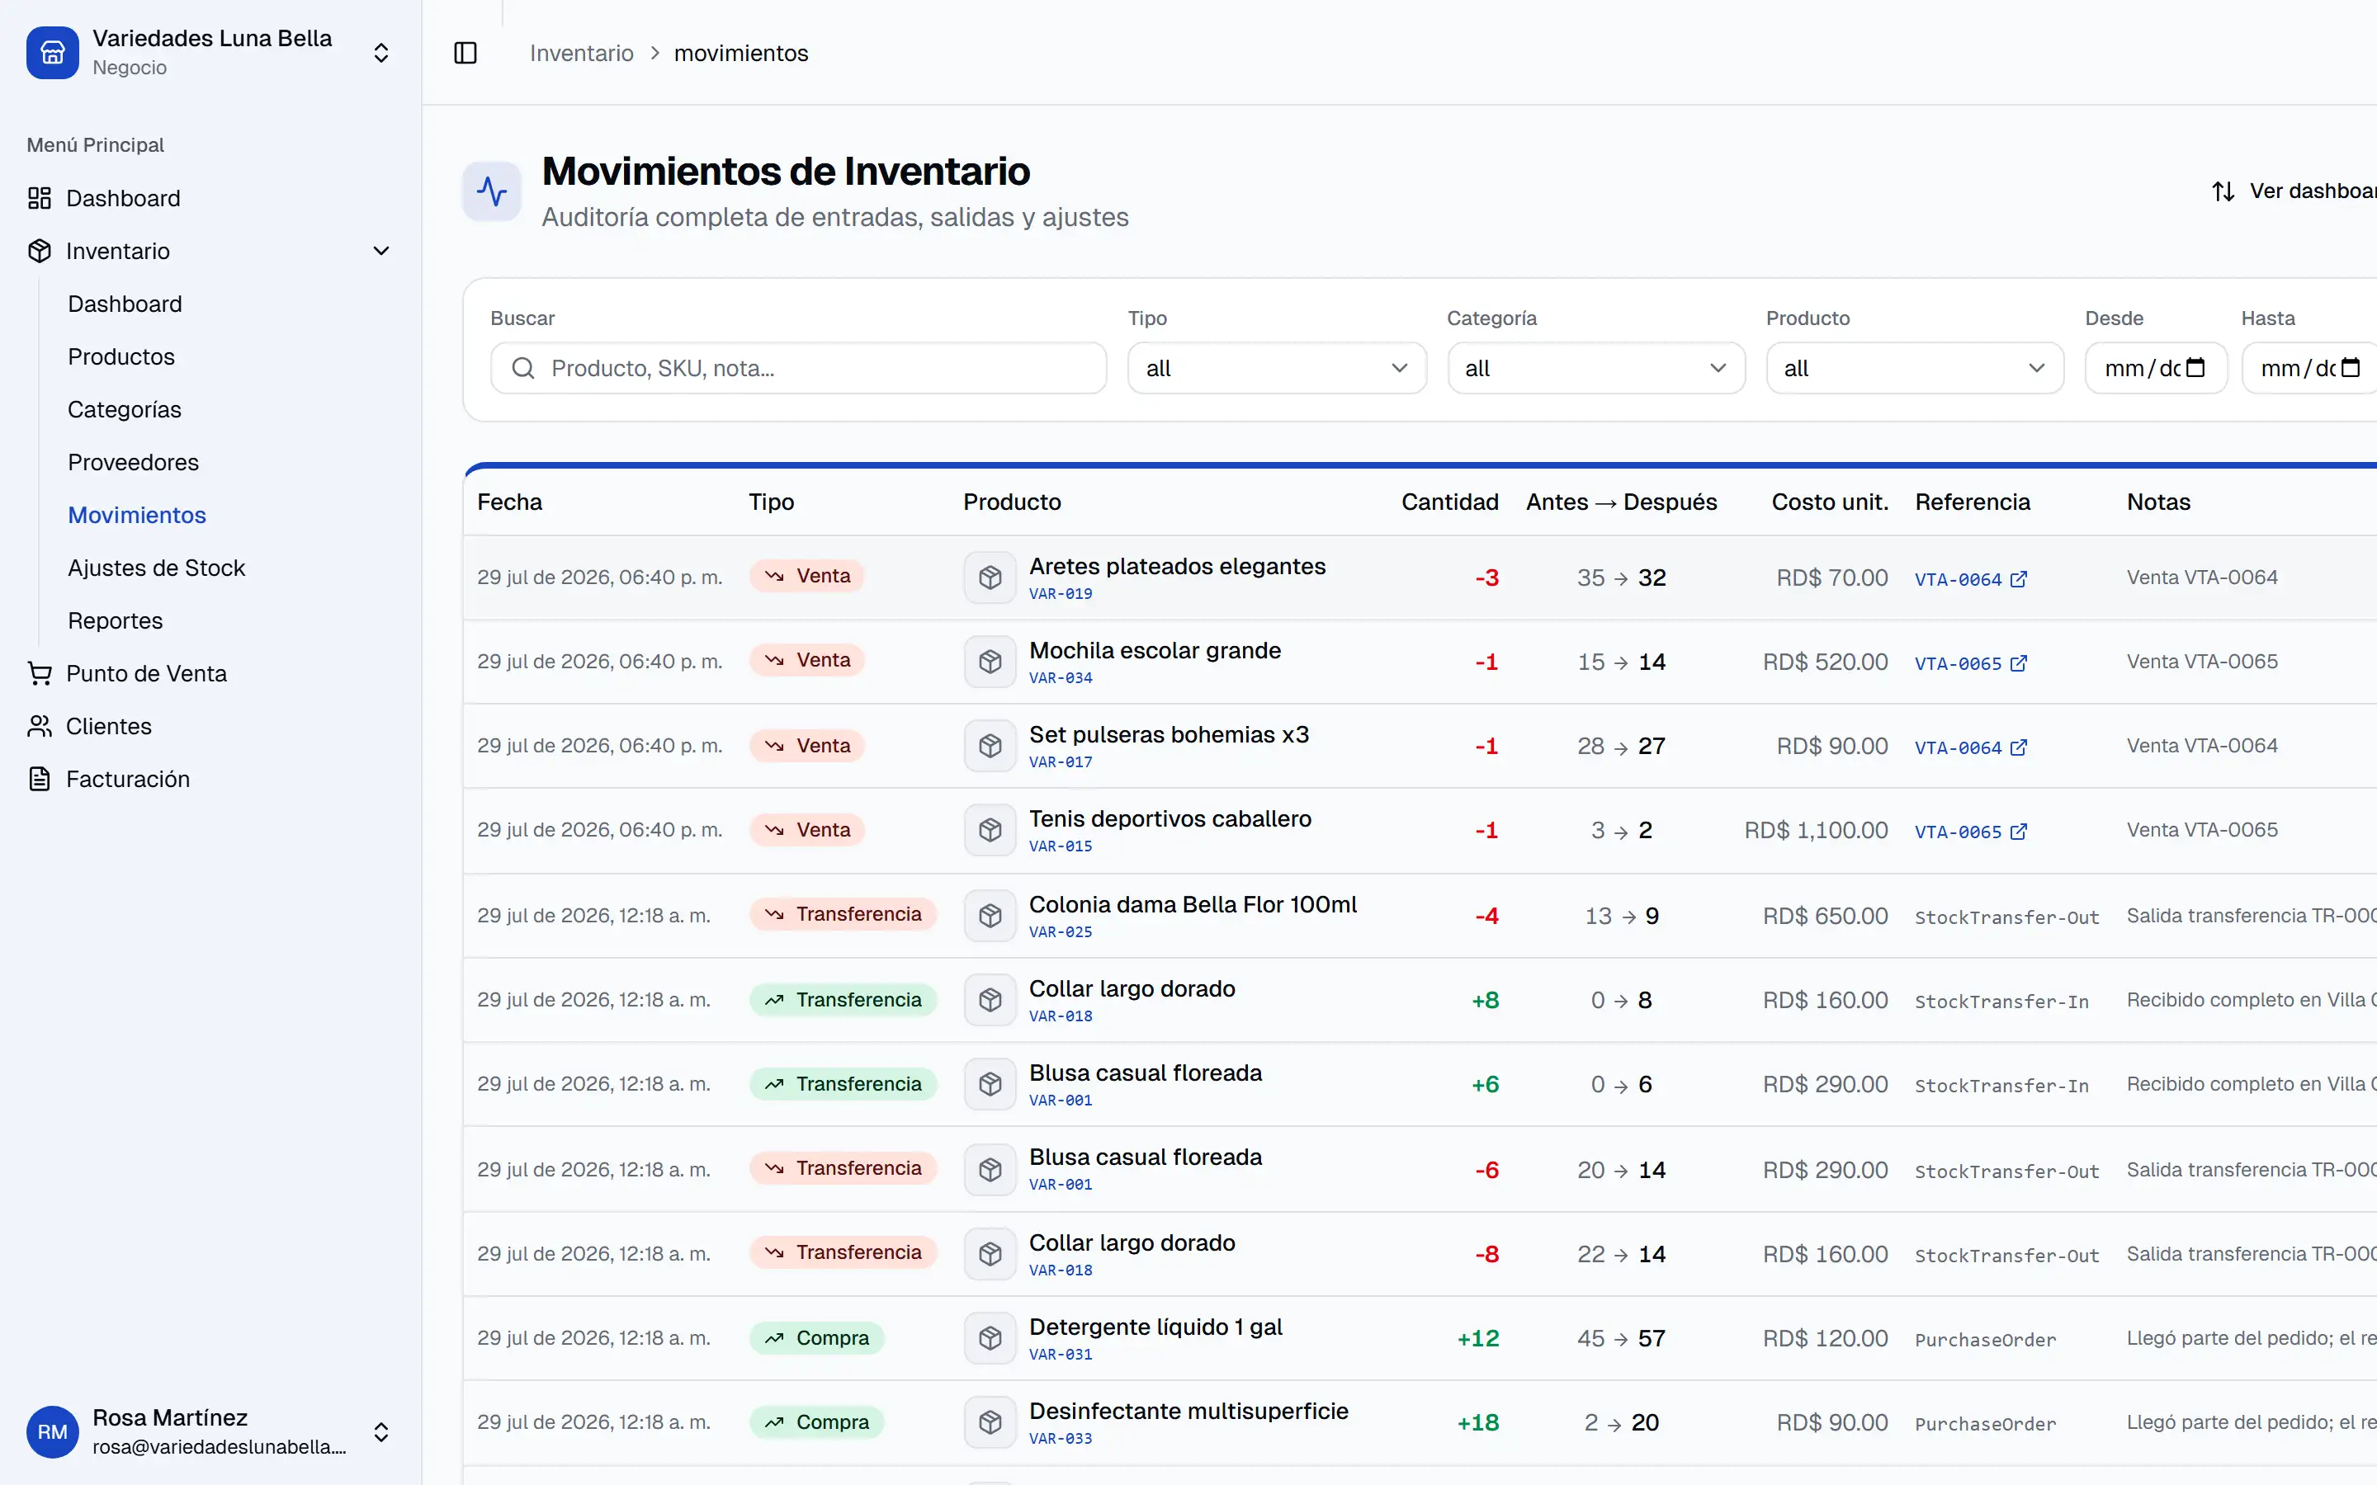2377x1485 pixels.
Task: Click SKU VAR-034 under Mochila escolar
Action: 1060,679
